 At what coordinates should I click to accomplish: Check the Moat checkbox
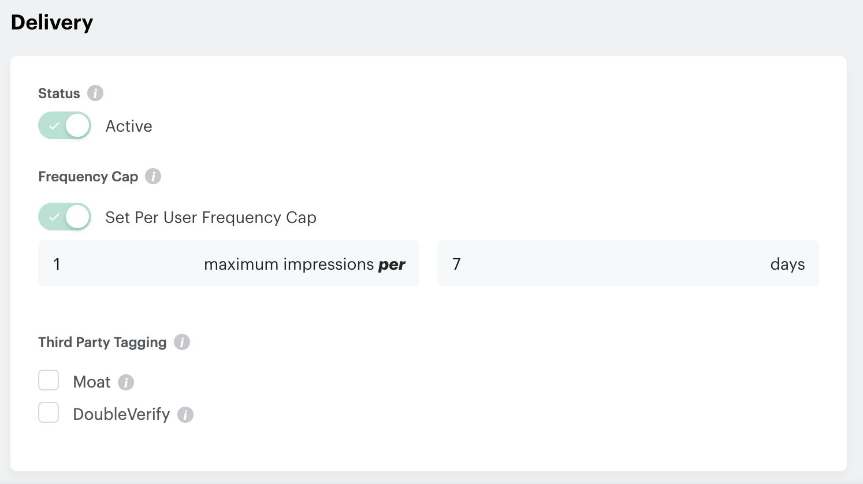(49, 381)
